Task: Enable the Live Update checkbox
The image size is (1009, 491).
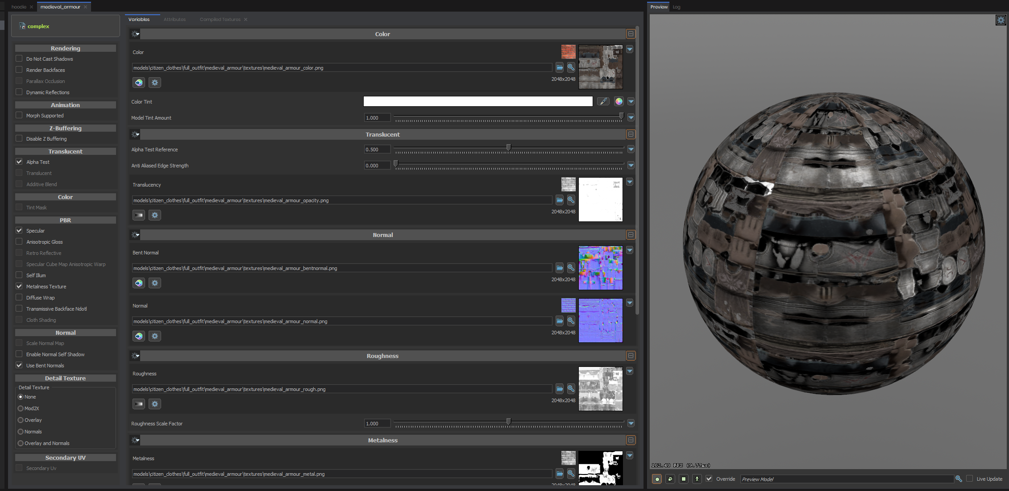Action: click(x=969, y=479)
